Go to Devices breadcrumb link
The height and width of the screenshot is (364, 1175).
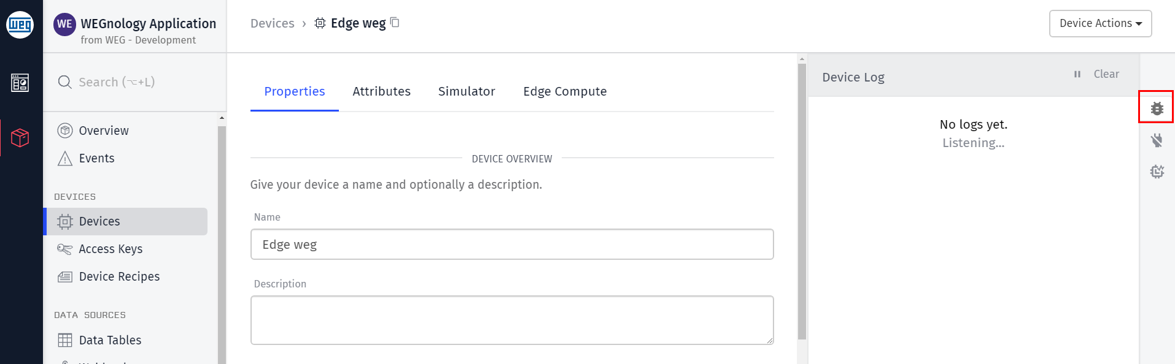point(273,23)
